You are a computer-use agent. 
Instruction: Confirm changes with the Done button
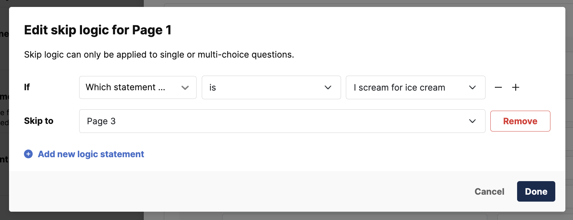536,192
